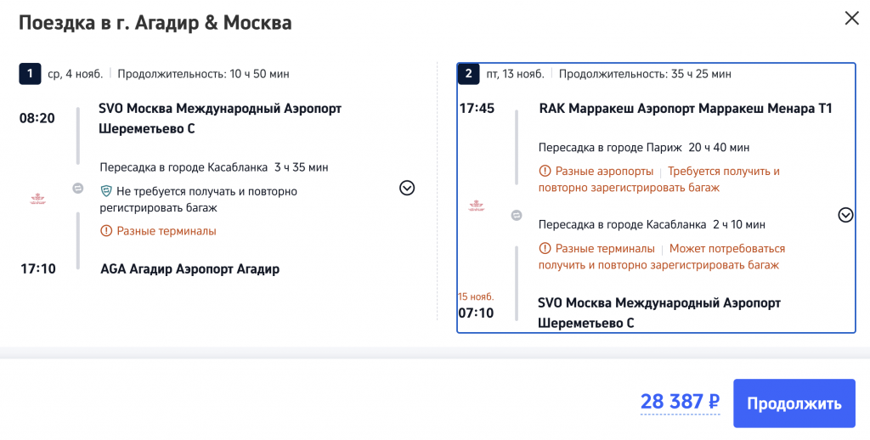The image size is (870, 440).
Task: Select the segment number 2 badge
Action: (x=468, y=74)
